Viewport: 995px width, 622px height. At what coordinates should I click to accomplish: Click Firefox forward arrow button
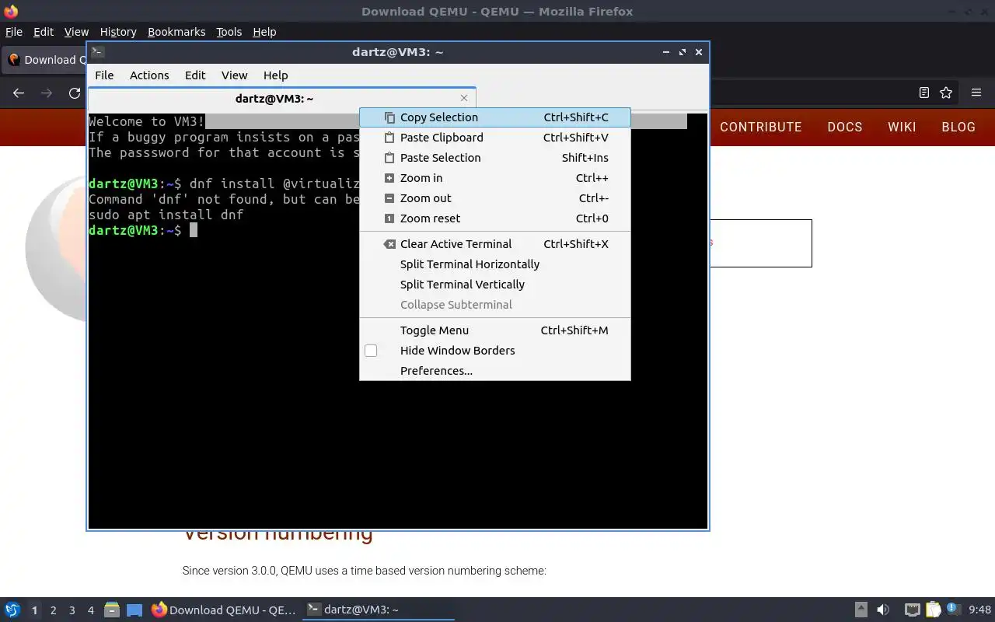coord(47,93)
